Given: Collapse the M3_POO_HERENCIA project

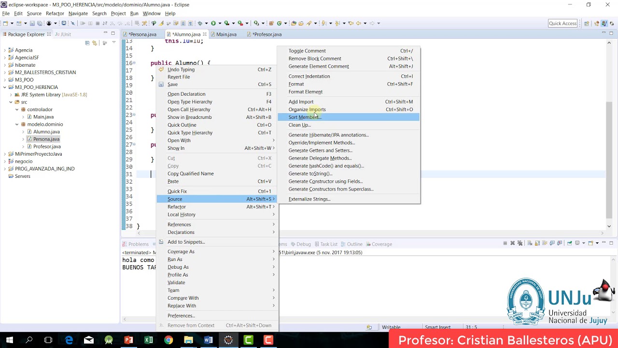Looking at the screenshot, I should tap(5, 87).
